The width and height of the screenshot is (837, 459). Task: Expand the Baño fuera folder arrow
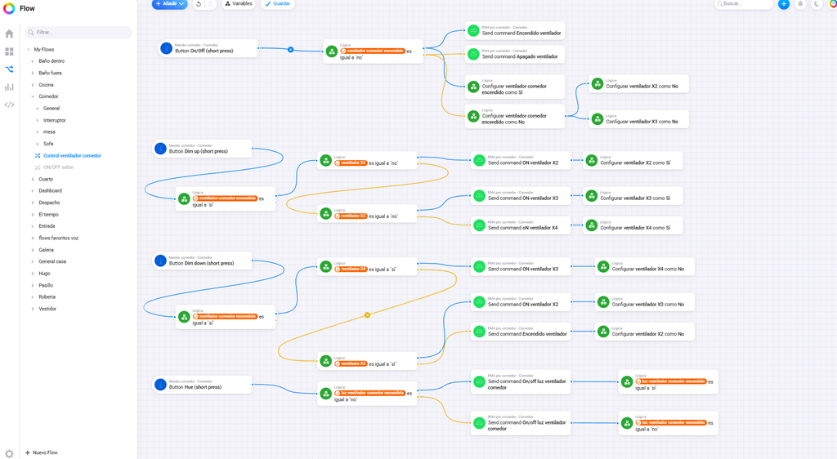(x=33, y=73)
